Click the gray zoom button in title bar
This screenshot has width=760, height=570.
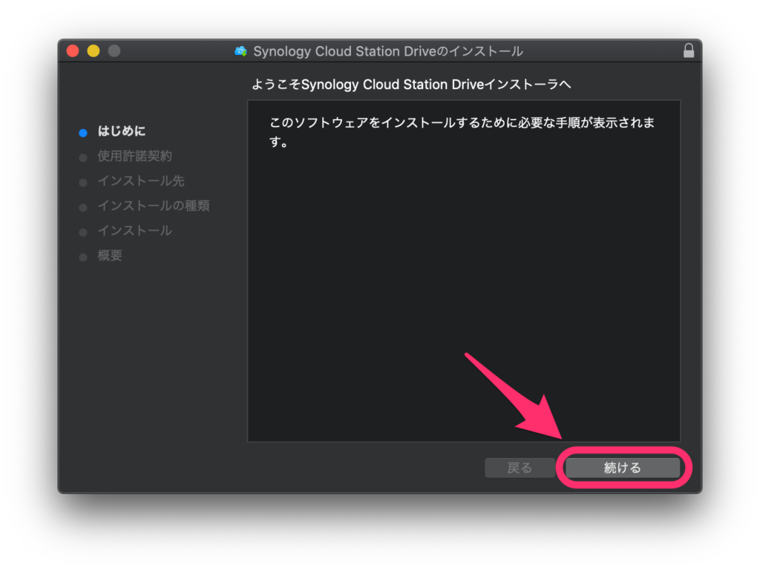point(114,51)
